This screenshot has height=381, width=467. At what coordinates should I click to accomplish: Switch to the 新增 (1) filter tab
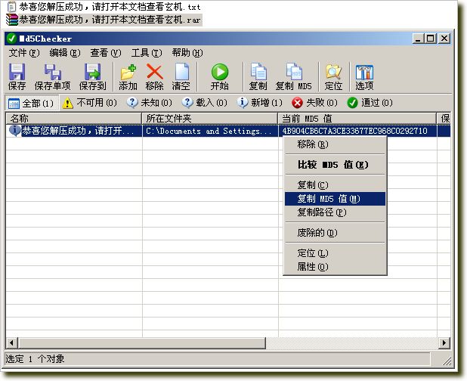coord(259,103)
